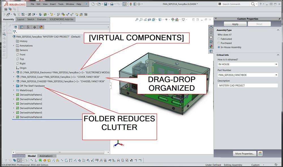Select the Purchased radio button
The height and width of the screenshot is (167, 283).
[219, 43]
